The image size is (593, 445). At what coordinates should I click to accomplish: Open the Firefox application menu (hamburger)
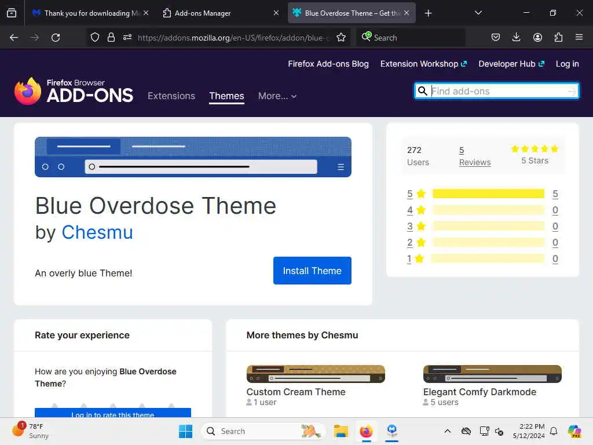[579, 37]
